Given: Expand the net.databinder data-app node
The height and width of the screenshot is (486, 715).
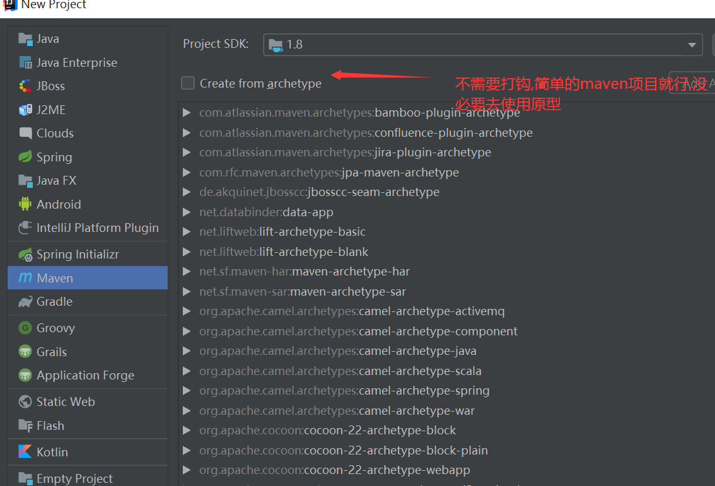Looking at the screenshot, I should coord(187,212).
